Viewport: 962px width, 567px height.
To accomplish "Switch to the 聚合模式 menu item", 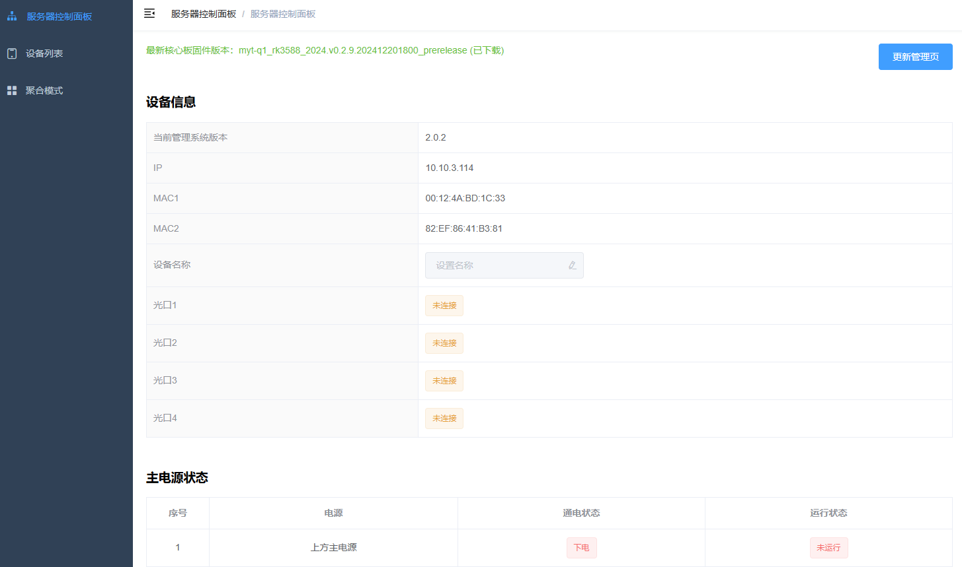I will click(44, 90).
